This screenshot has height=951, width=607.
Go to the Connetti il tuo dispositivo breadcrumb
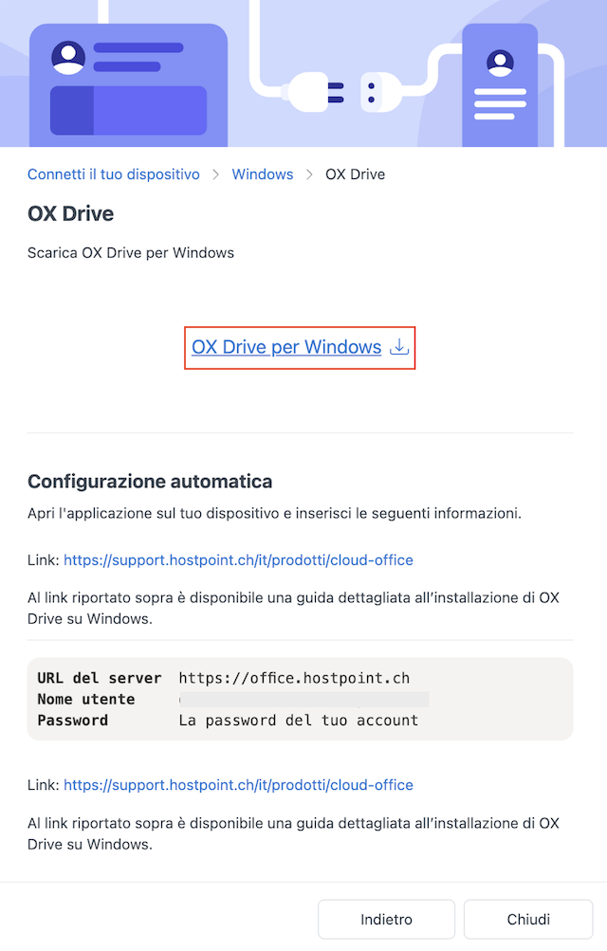[x=114, y=174]
